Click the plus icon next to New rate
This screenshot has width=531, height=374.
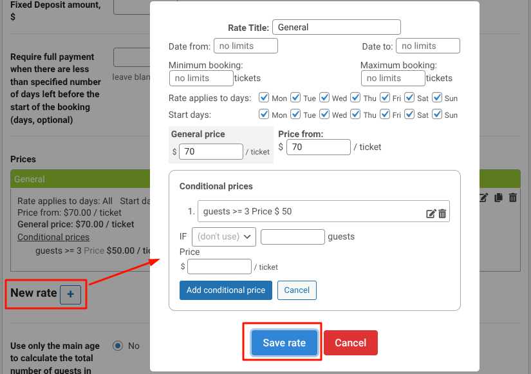pos(71,294)
